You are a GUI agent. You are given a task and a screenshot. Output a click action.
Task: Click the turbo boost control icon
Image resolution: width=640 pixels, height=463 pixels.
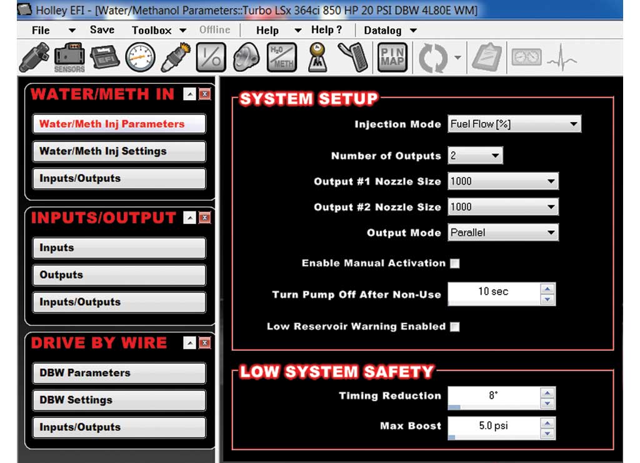pos(246,58)
